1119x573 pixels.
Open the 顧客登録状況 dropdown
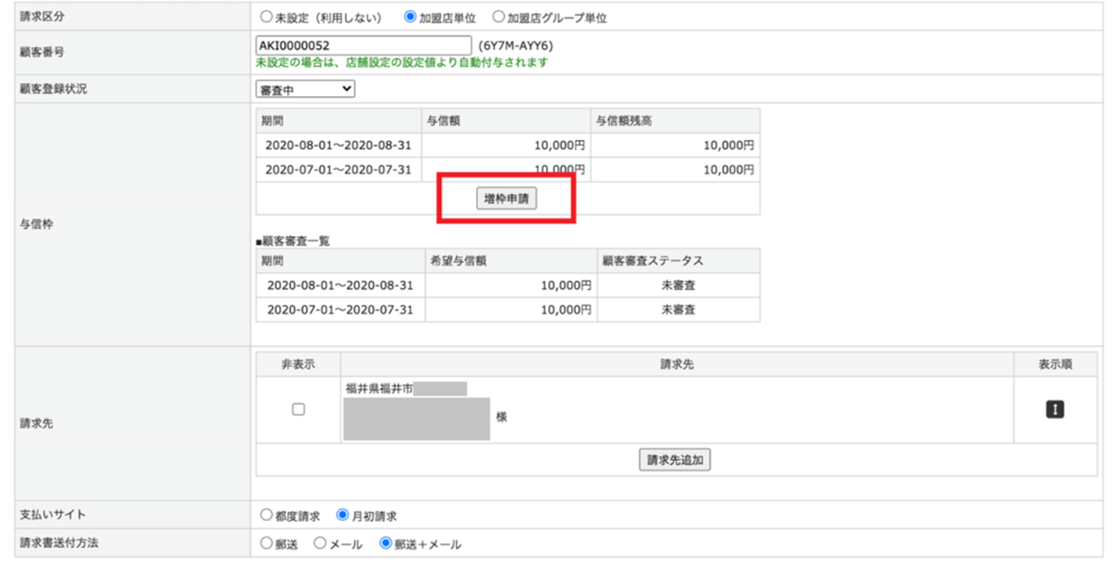(x=305, y=89)
